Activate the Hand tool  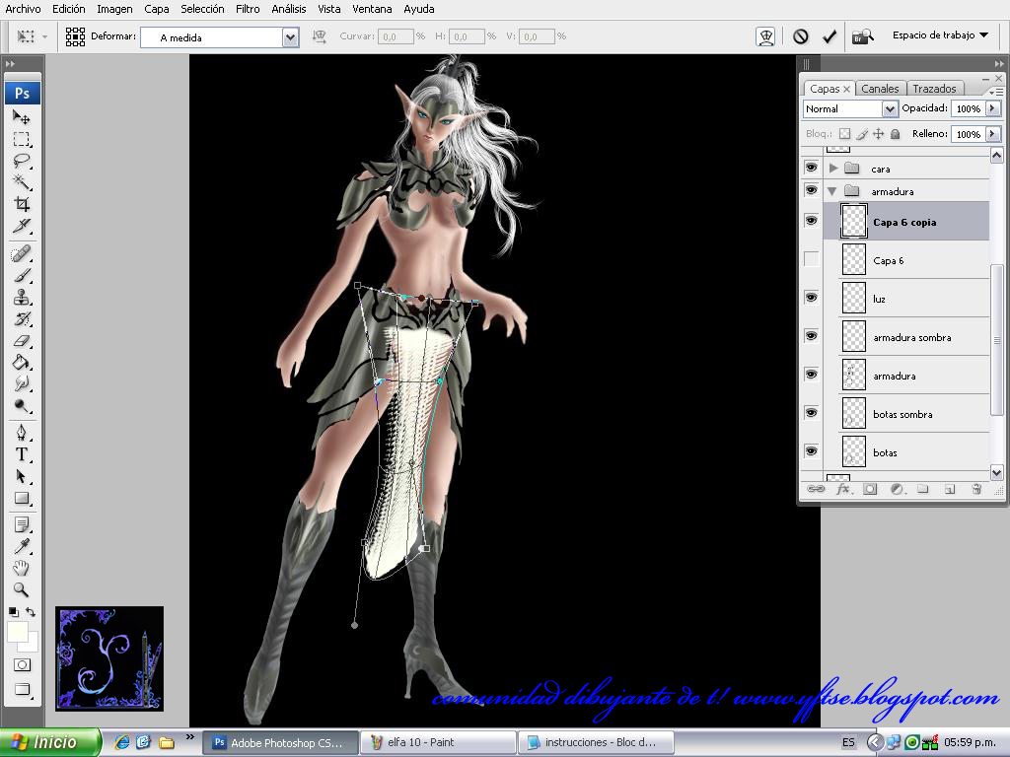[x=22, y=568]
